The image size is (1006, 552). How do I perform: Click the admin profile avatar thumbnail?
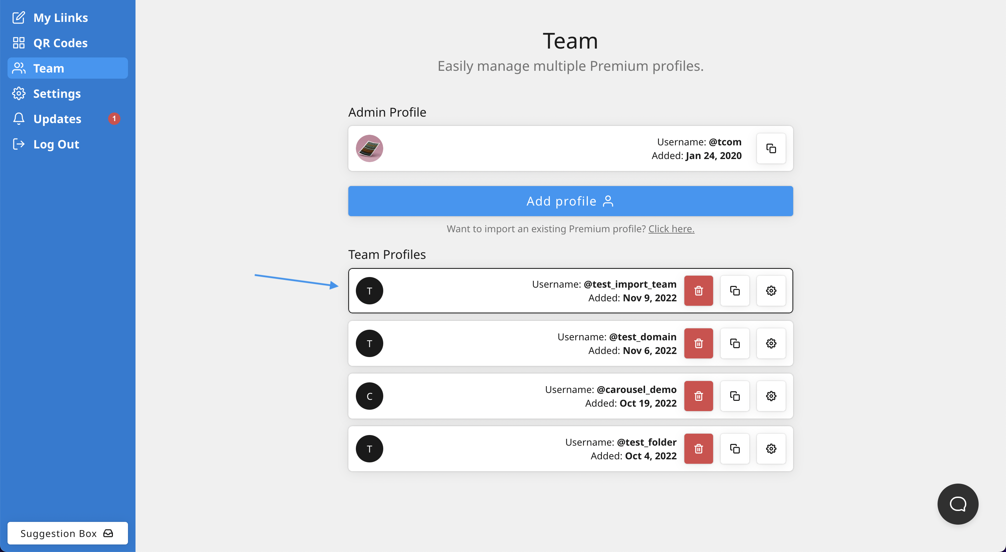pos(369,148)
